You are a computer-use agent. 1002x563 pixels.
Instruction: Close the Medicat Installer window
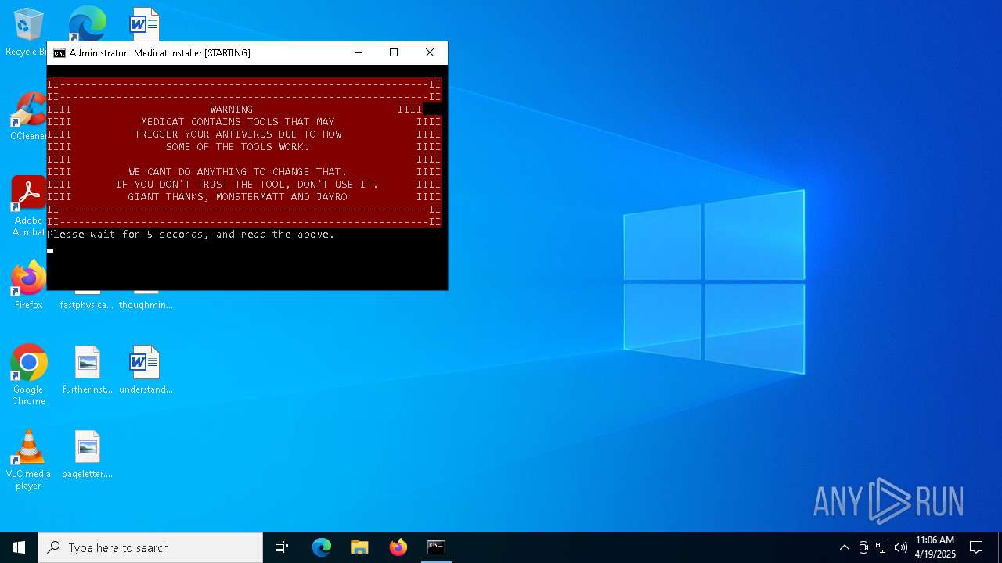(x=430, y=52)
